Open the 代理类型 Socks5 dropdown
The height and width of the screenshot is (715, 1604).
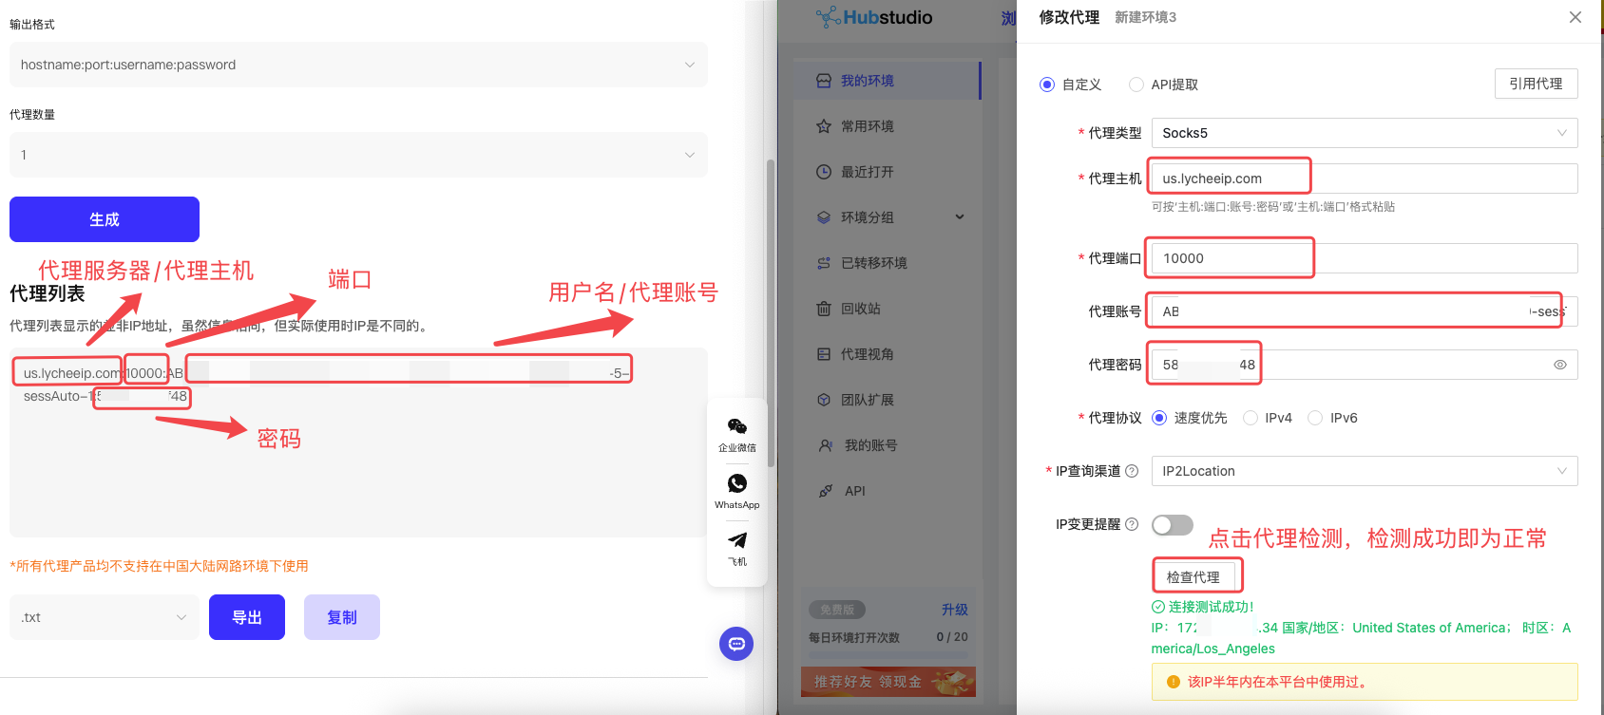point(1364,133)
